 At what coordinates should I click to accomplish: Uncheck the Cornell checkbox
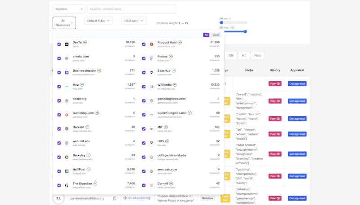click(x=144, y=185)
